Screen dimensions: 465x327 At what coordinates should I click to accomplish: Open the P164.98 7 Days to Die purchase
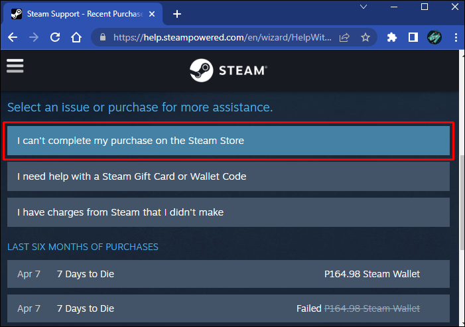click(229, 274)
